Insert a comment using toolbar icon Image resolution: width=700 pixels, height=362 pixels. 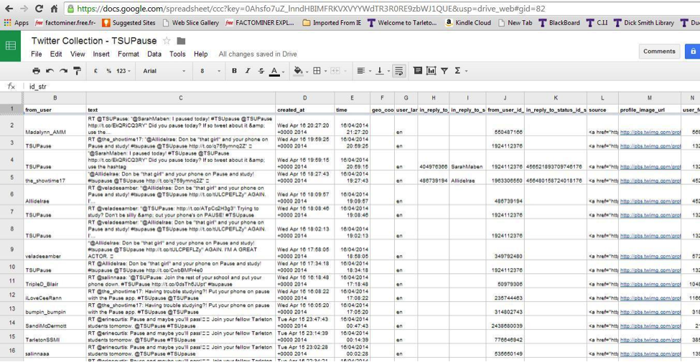coord(417,70)
